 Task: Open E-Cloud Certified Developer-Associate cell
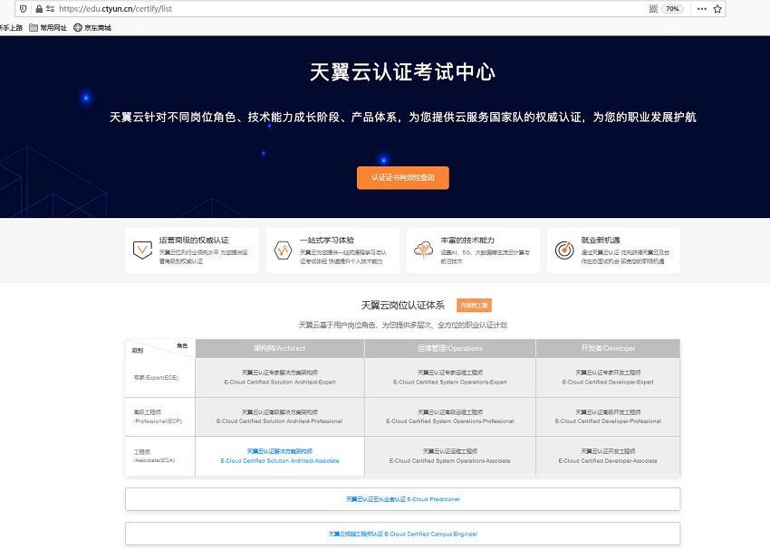click(x=608, y=456)
